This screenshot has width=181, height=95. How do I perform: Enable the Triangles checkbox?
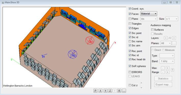(130, 24)
